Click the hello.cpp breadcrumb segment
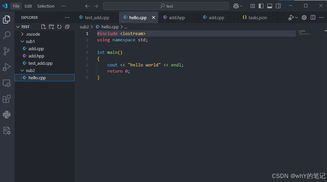Image resolution: width=327 pixels, height=182 pixels. 110,27
